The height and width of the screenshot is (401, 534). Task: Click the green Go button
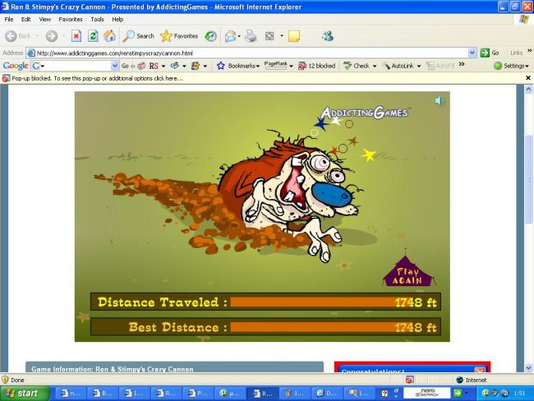490,53
